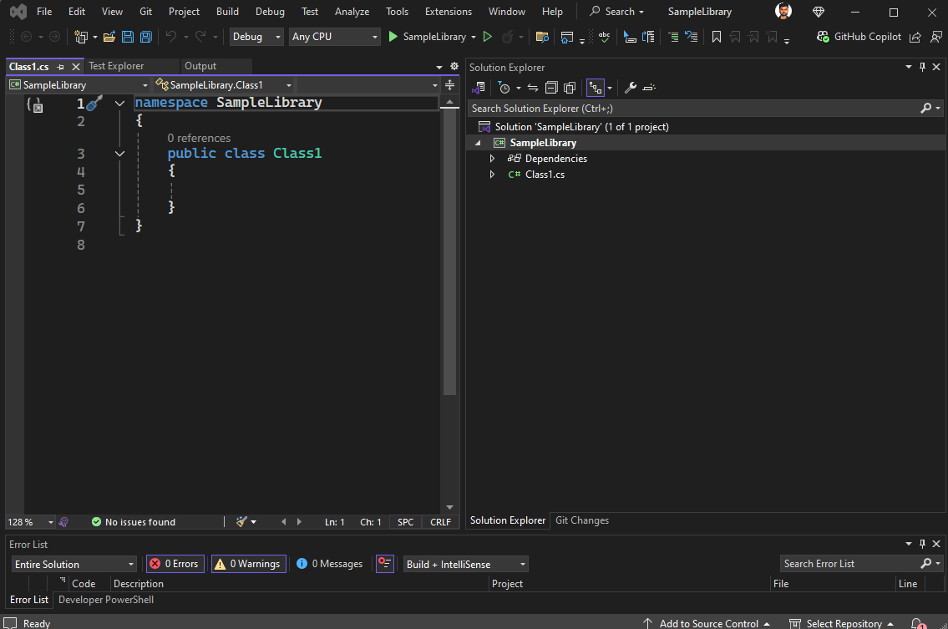948x629 pixels.
Task: Click the GitHub Copilot badge
Action: click(x=859, y=37)
